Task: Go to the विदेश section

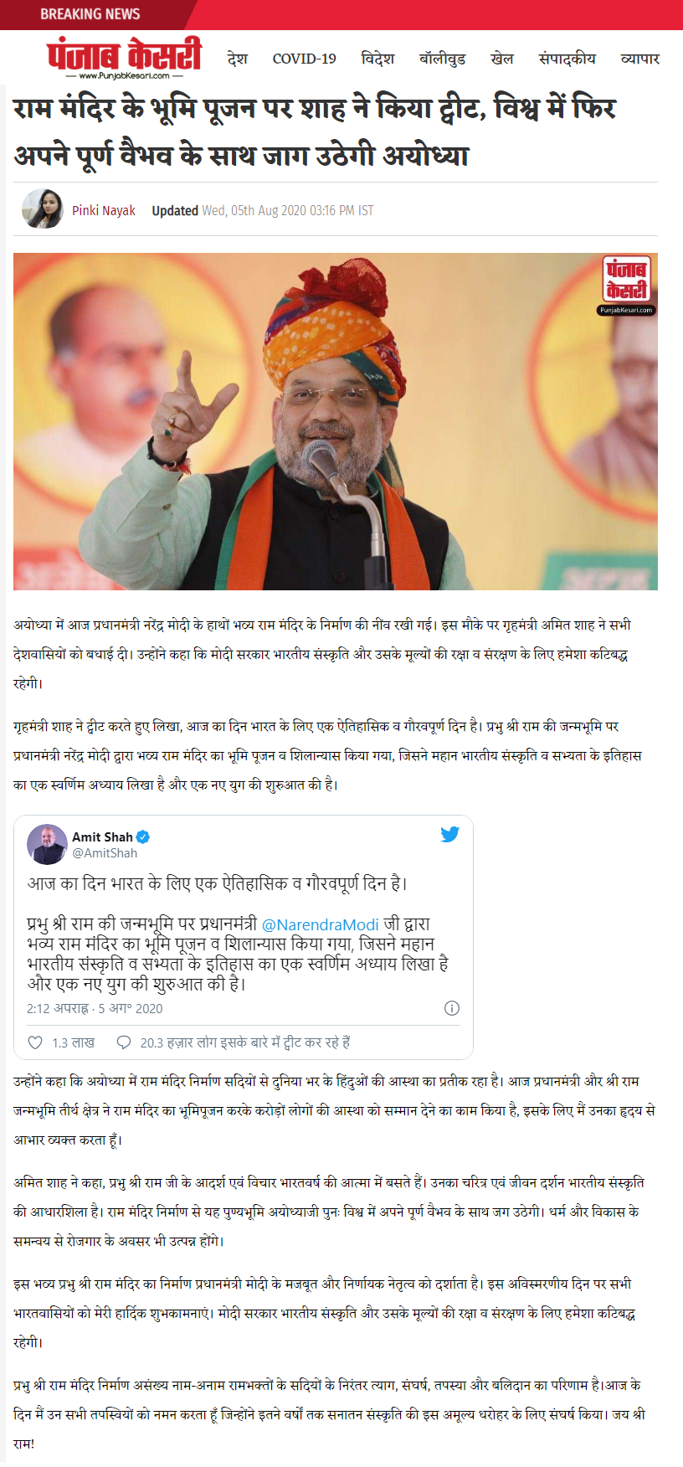Action: 377,59
